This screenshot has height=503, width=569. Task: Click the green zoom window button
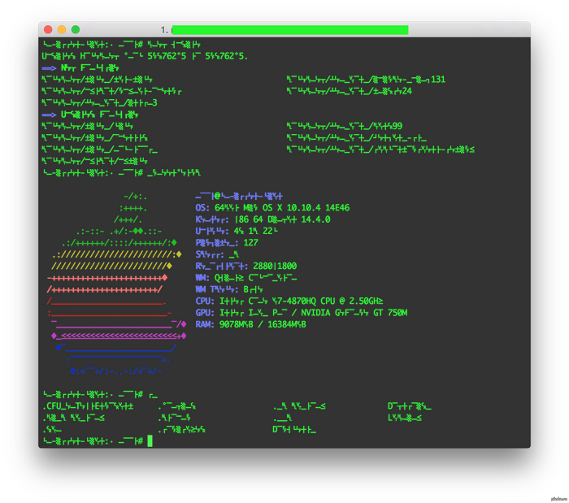pos(76,29)
